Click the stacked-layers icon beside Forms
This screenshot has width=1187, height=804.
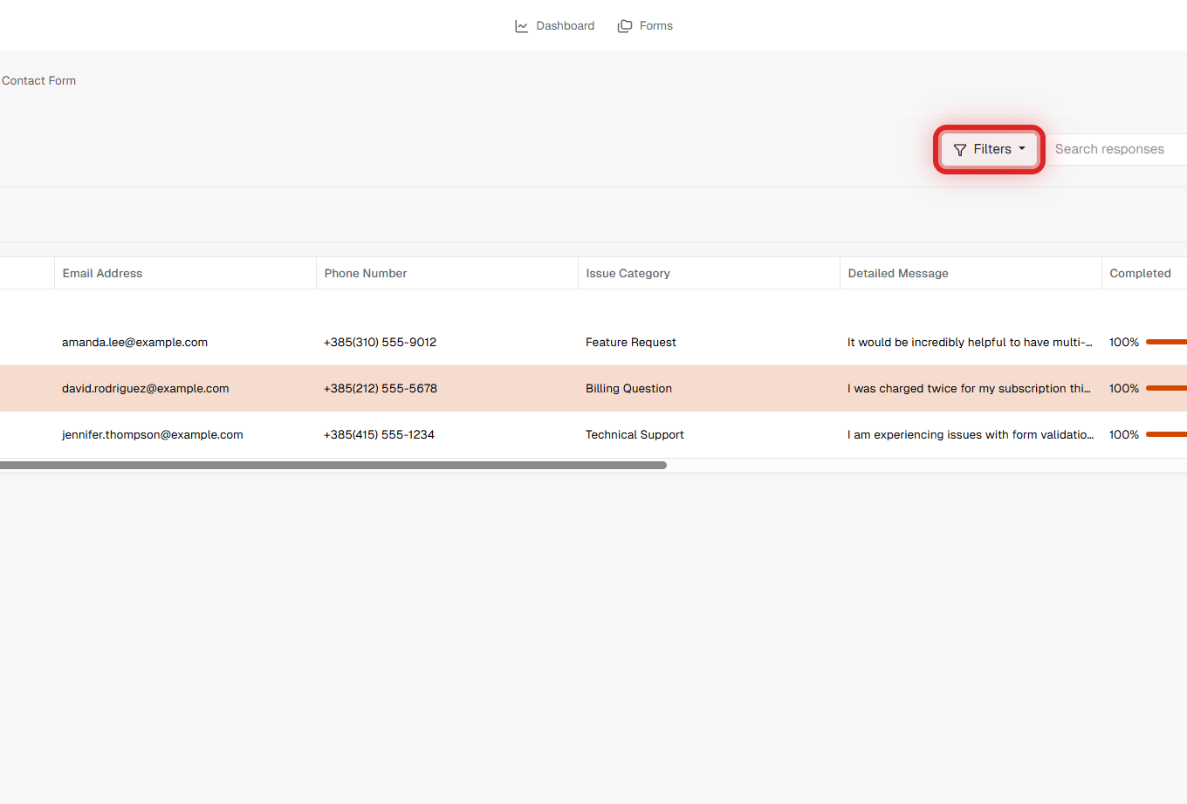pos(624,25)
